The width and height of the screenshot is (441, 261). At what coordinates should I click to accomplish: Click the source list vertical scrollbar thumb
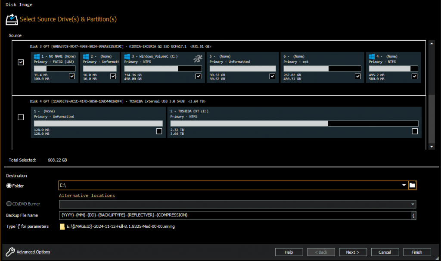coord(432,120)
